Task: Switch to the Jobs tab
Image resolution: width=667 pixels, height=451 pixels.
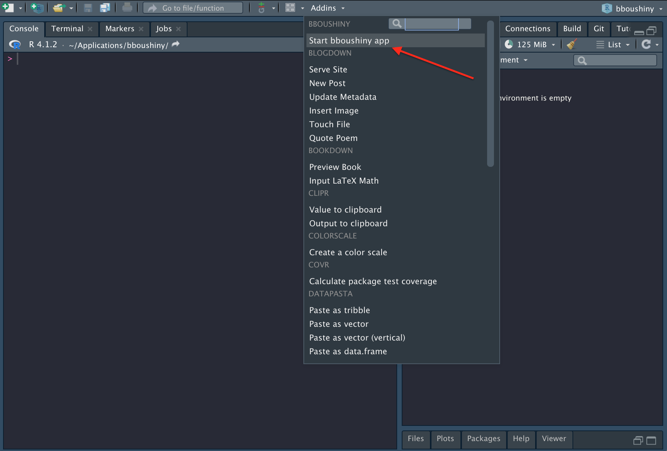Action: 164,29
